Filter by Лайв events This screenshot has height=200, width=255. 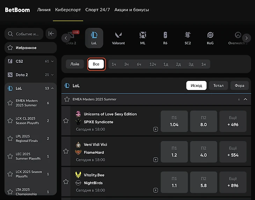[x=75, y=64]
